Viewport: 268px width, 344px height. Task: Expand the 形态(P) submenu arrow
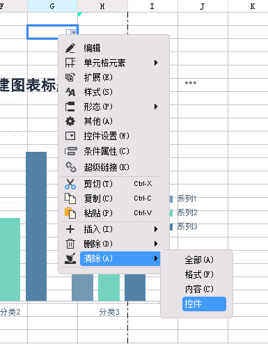point(156,107)
